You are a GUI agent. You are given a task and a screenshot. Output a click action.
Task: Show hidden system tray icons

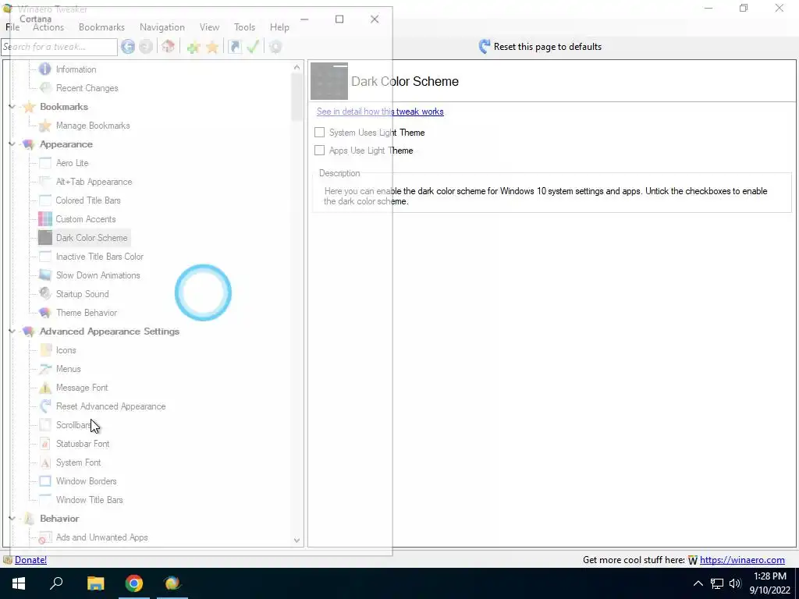[x=698, y=583]
